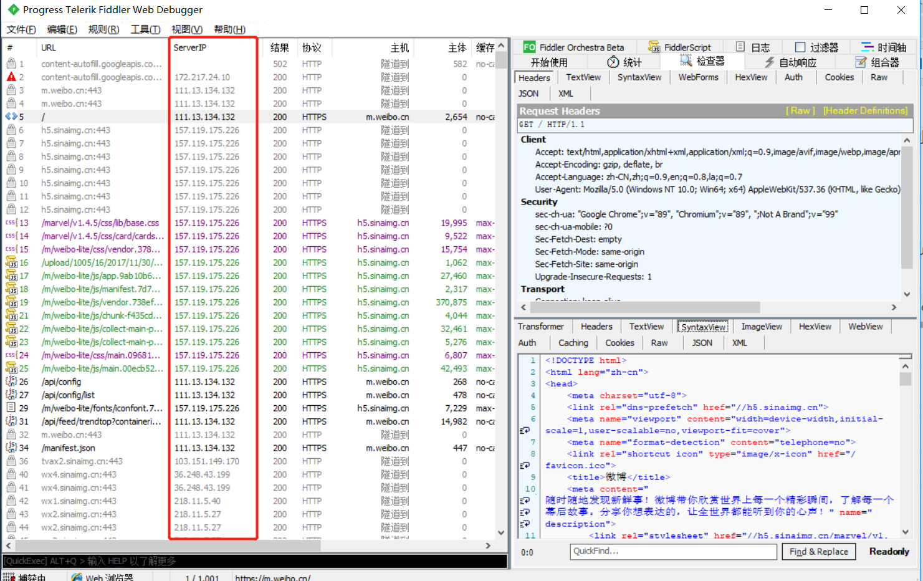923x581 pixels.
Task: Click session list horizontal scroll right arrow
Action: pyautogui.click(x=488, y=545)
